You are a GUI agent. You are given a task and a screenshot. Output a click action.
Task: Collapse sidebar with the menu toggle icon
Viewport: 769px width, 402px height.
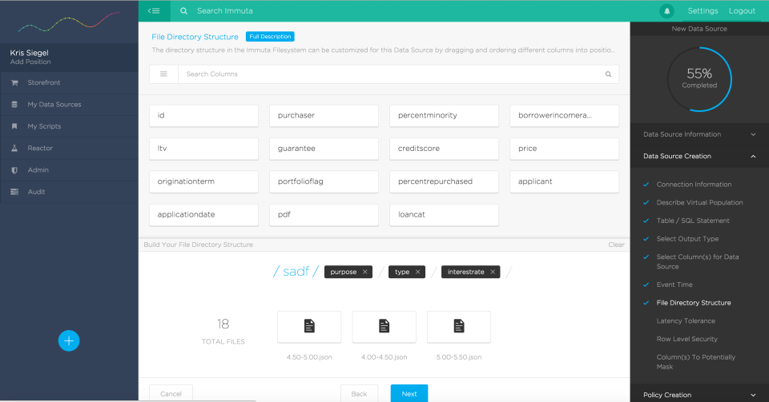[x=154, y=10]
